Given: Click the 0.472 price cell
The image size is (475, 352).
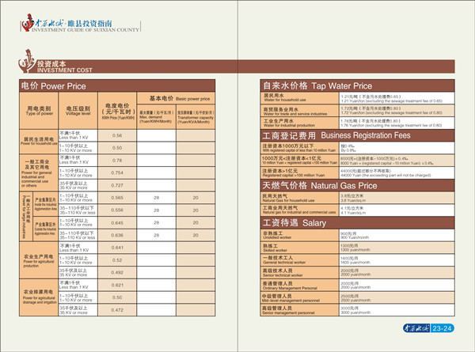Looking at the screenshot, I should [x=117, y=310].
